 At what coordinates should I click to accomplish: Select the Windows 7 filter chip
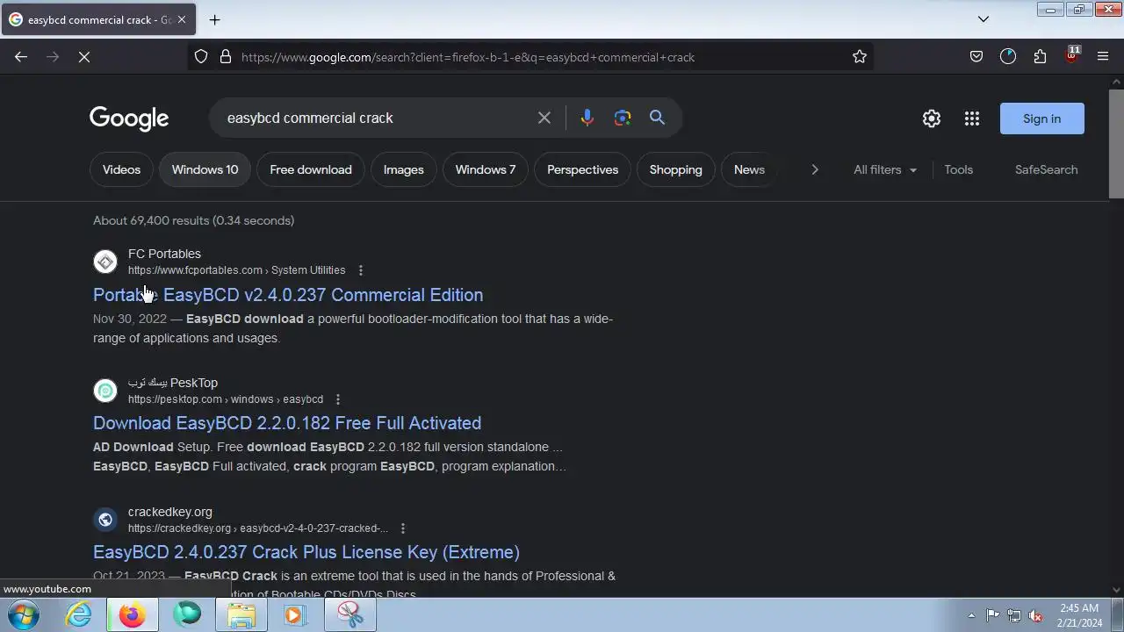pyautogui.click(x=486, y=169)
